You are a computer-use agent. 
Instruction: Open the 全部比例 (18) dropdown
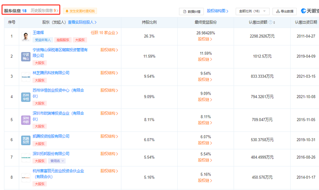pos(252,12)
